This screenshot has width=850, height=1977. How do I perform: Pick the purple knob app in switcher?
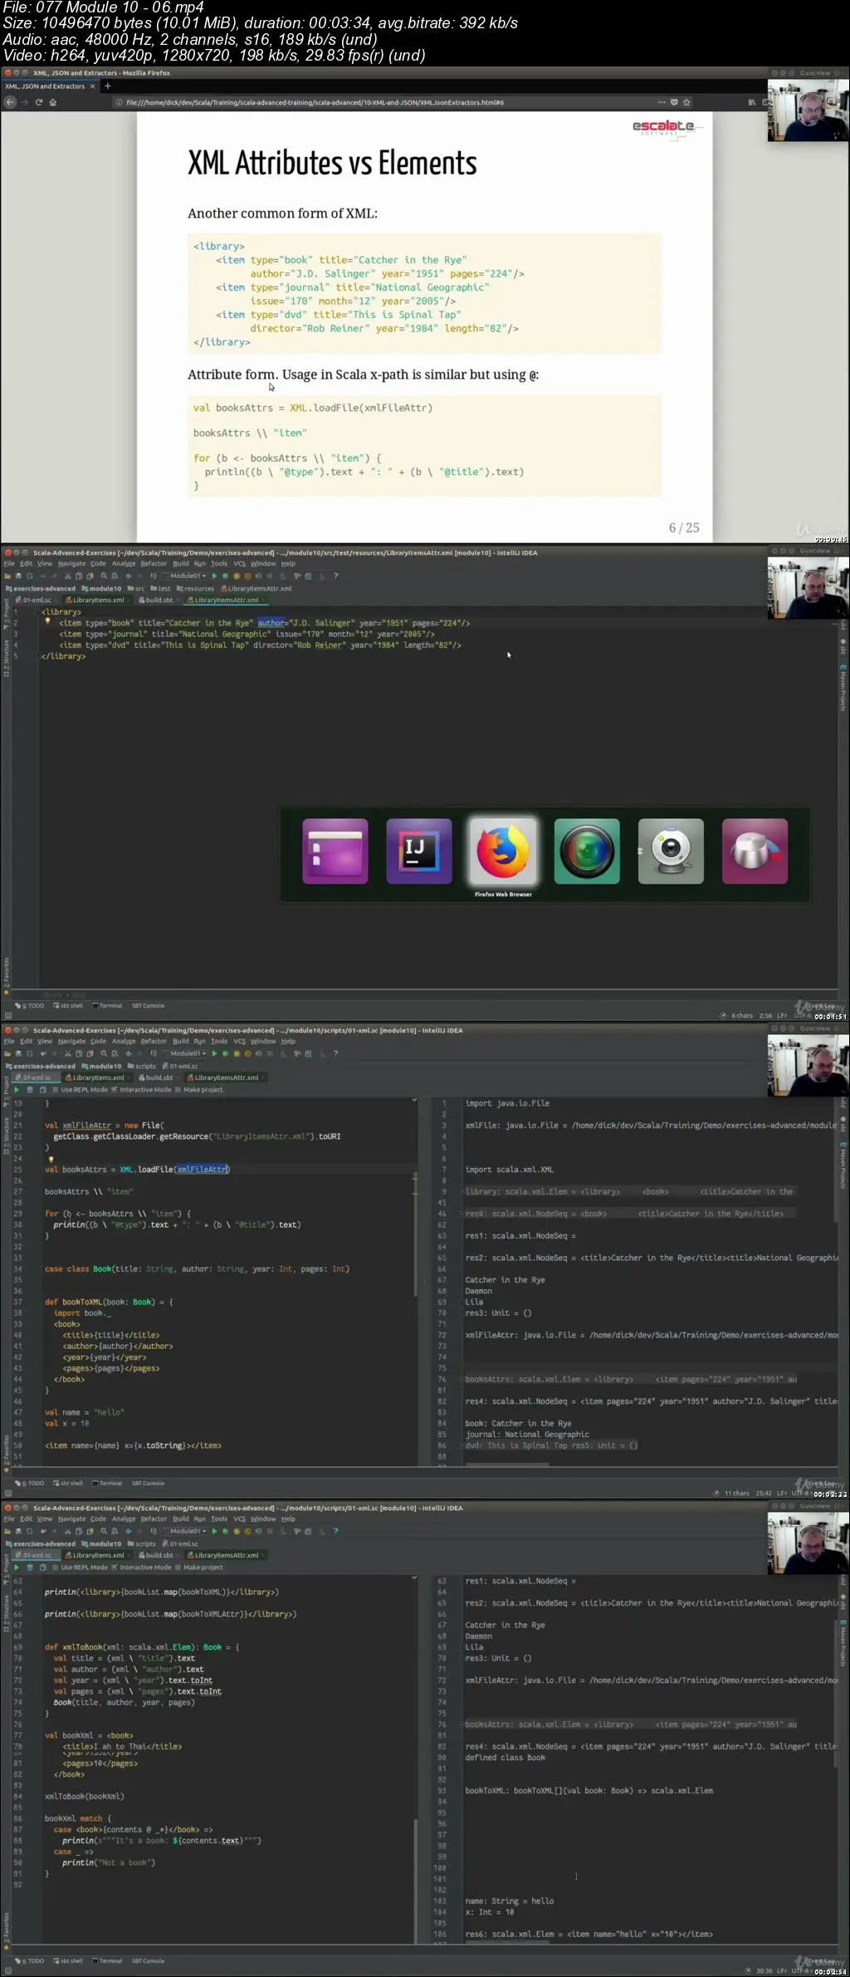click(755, 851)
